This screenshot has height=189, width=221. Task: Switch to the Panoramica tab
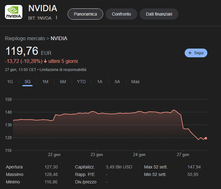pos(85,14)
